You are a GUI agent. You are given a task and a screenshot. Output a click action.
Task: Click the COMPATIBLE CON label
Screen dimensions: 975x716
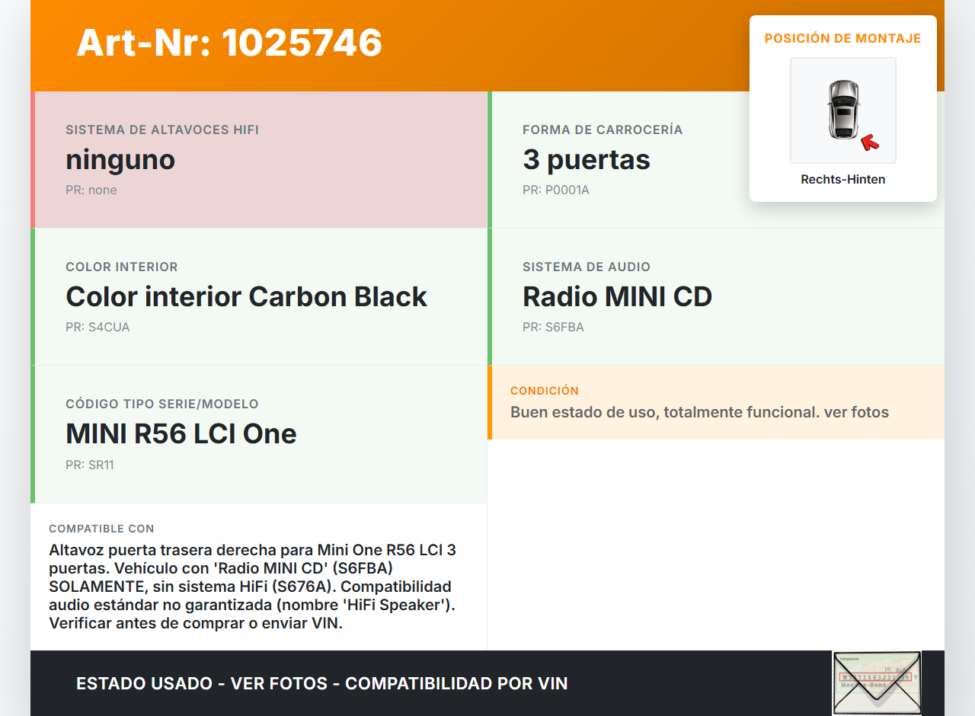pyautogui.click(x=101, y=529)
